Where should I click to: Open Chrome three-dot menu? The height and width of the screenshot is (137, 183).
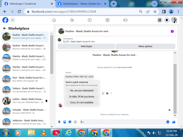178,12
